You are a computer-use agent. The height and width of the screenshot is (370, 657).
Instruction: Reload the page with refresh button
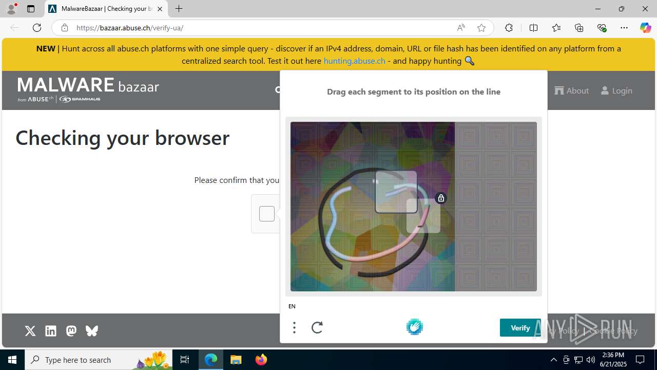[37, 28]
